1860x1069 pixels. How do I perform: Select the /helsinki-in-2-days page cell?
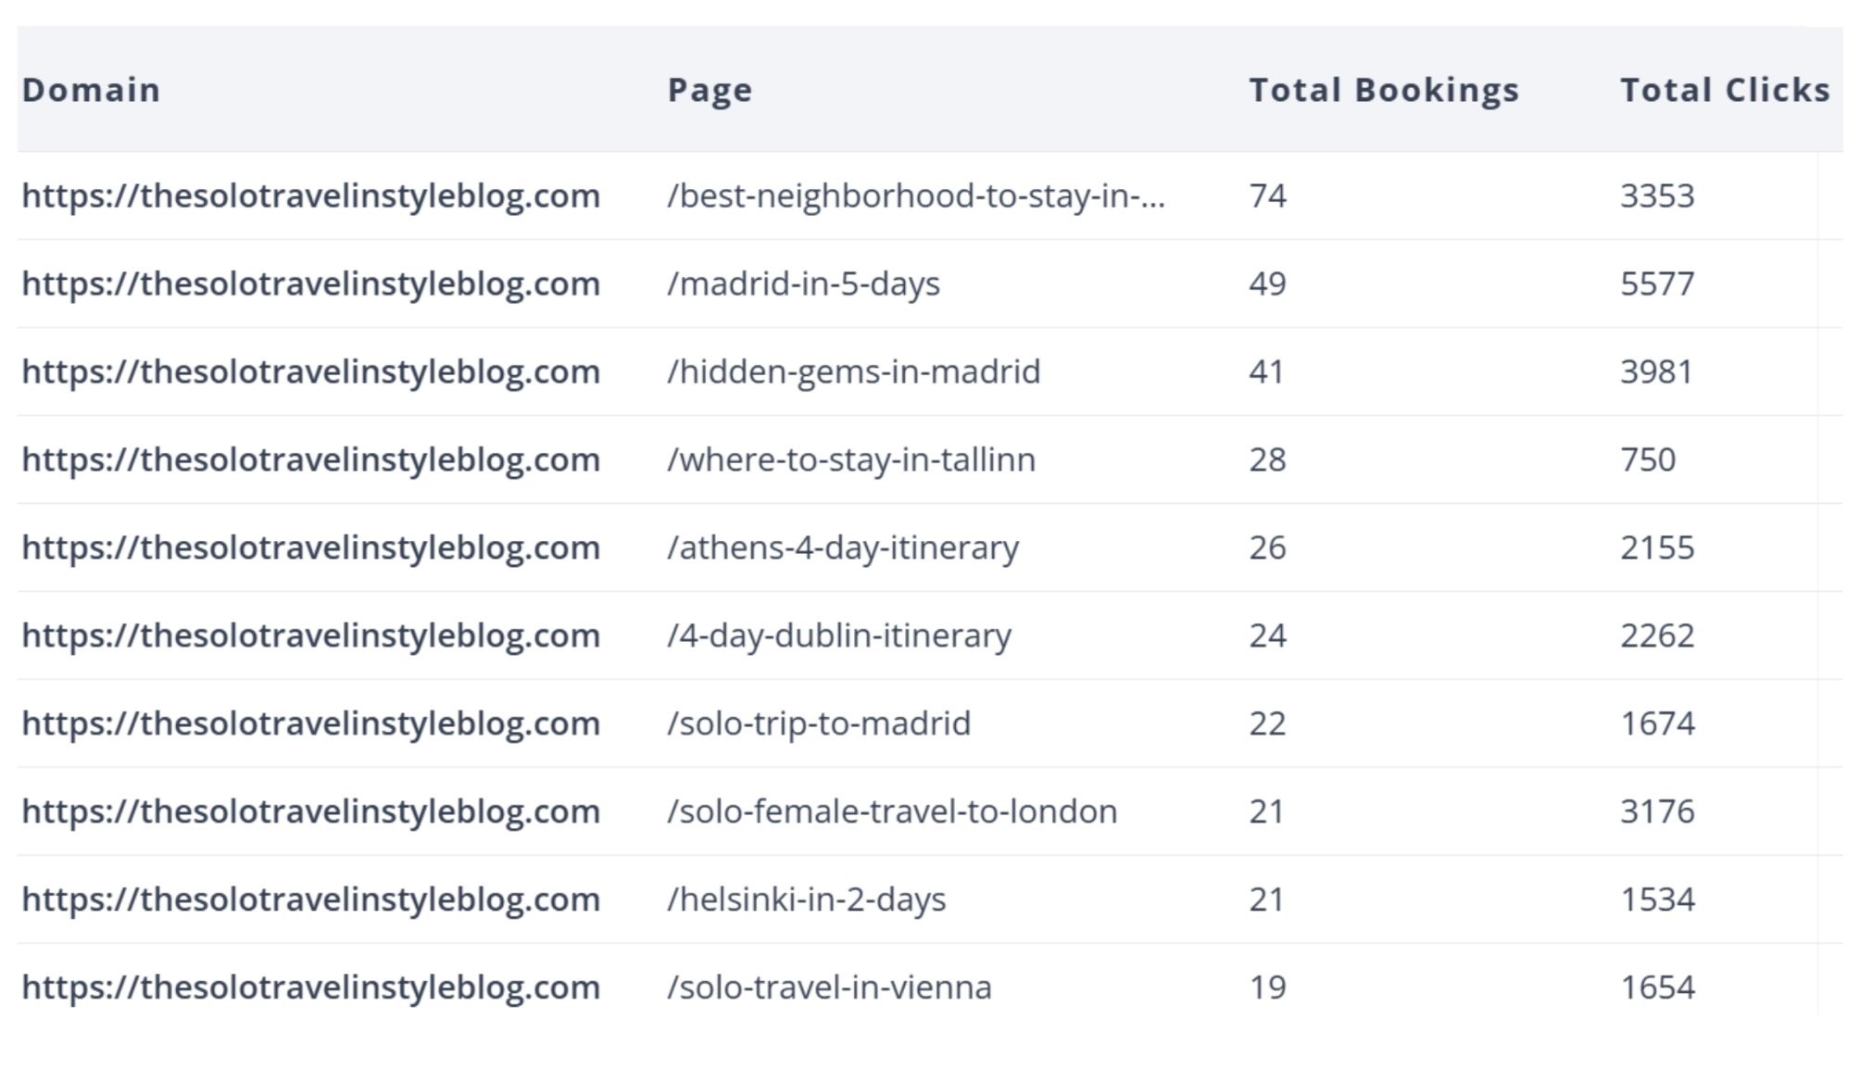807,899
